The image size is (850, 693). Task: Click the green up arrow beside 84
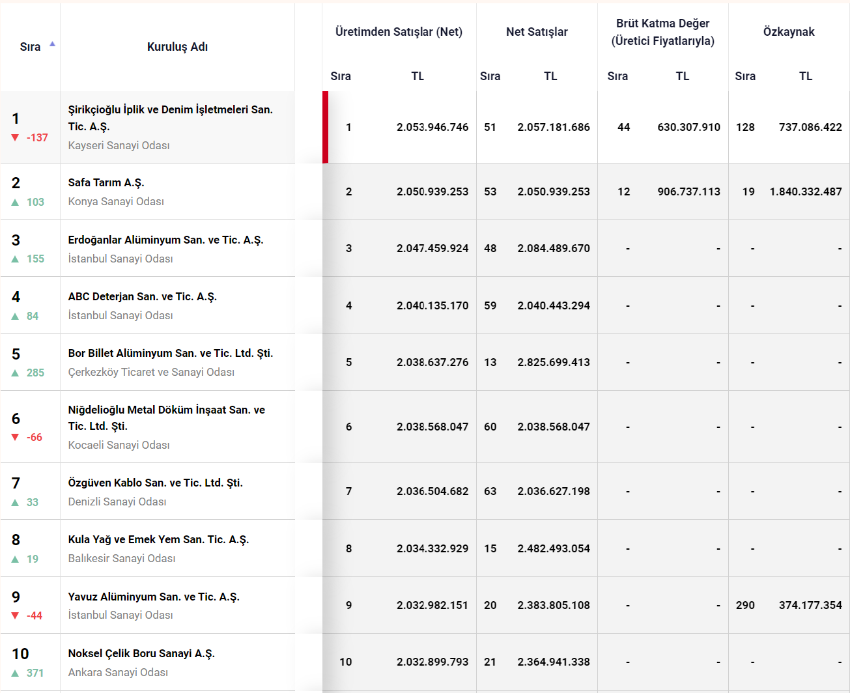[15, 317]
